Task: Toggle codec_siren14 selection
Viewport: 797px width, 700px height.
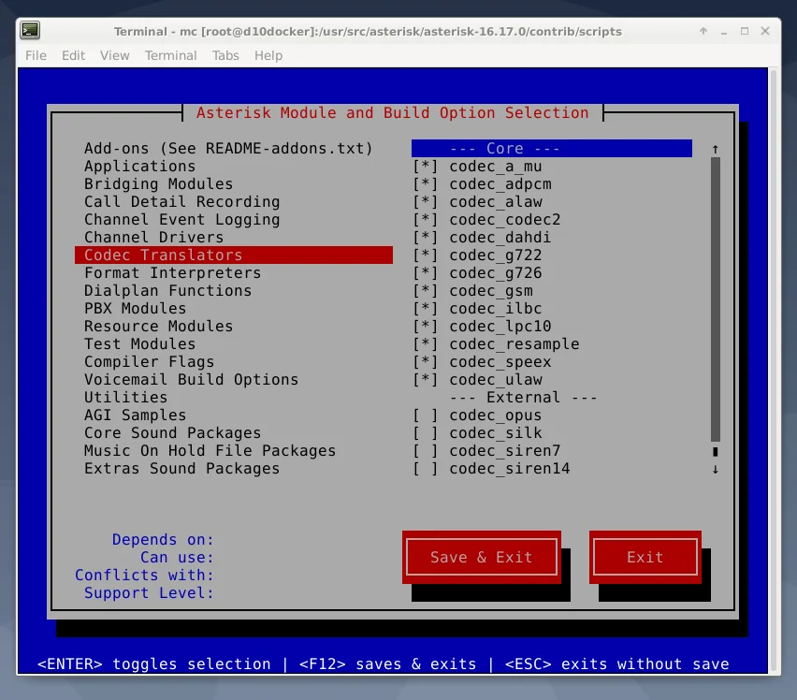Action: click(425, 469)
